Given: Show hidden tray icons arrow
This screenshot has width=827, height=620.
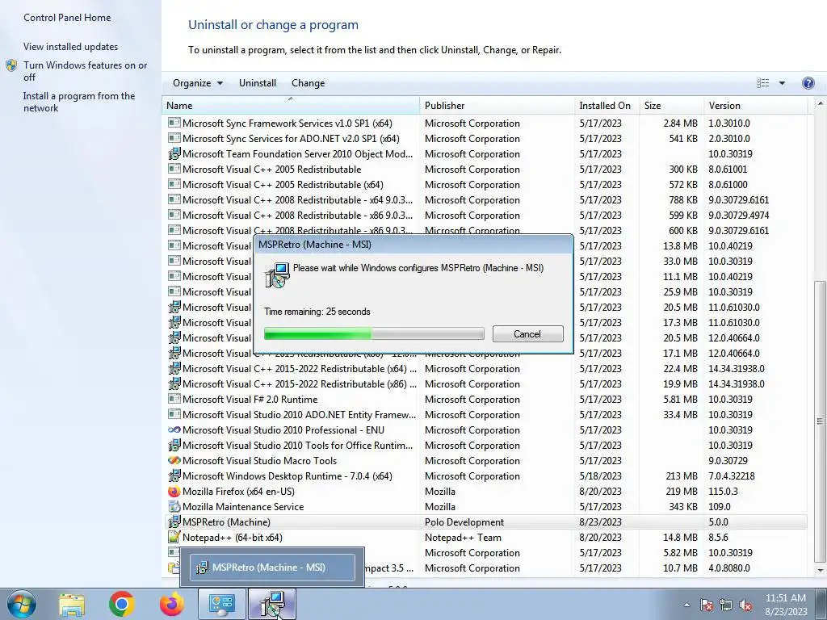Looking at the screenshot, I should click(686, 605).
